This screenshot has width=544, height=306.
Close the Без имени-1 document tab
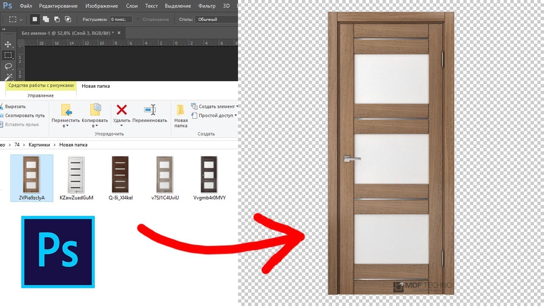click(x=119, y=33)
